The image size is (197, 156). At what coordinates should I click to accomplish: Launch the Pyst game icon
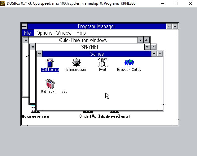103,63
